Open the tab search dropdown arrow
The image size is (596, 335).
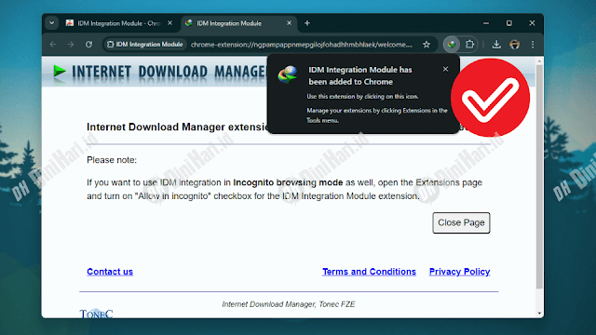[52, 23]
